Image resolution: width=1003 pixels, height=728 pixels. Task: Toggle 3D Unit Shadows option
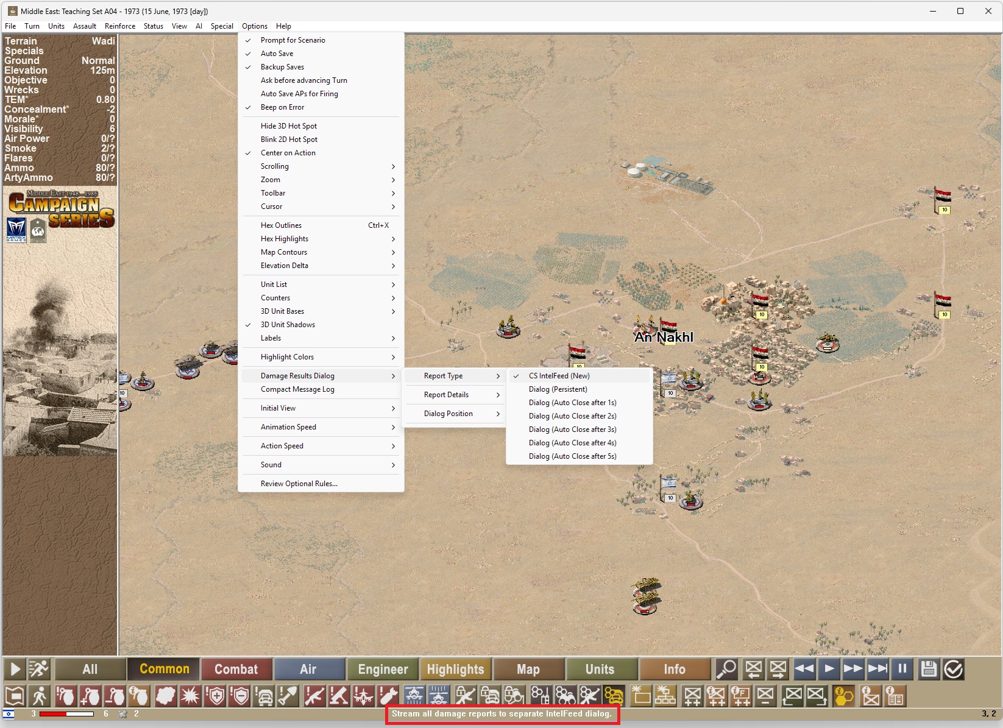[x=321, y=325]
